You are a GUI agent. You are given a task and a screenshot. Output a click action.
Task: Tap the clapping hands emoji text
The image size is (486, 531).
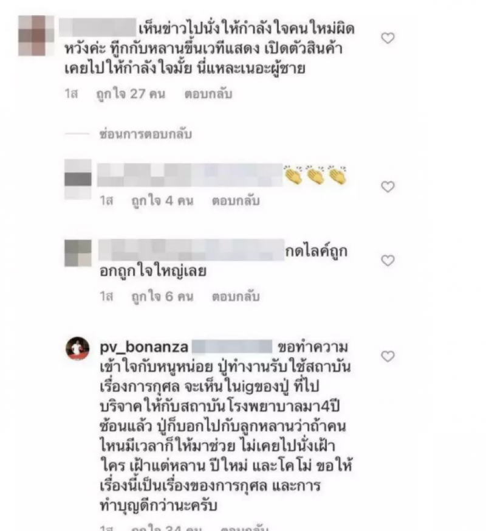(315, 175)
